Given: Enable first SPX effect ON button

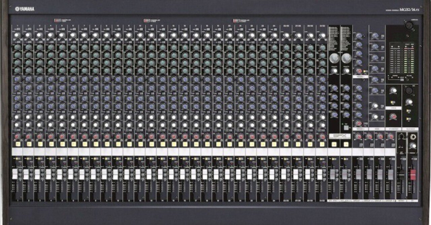Looking at the screenshot, I should click(x=334, y=144).
